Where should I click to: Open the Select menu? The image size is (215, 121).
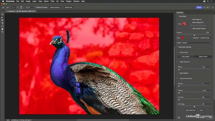(x=46, y=1)
